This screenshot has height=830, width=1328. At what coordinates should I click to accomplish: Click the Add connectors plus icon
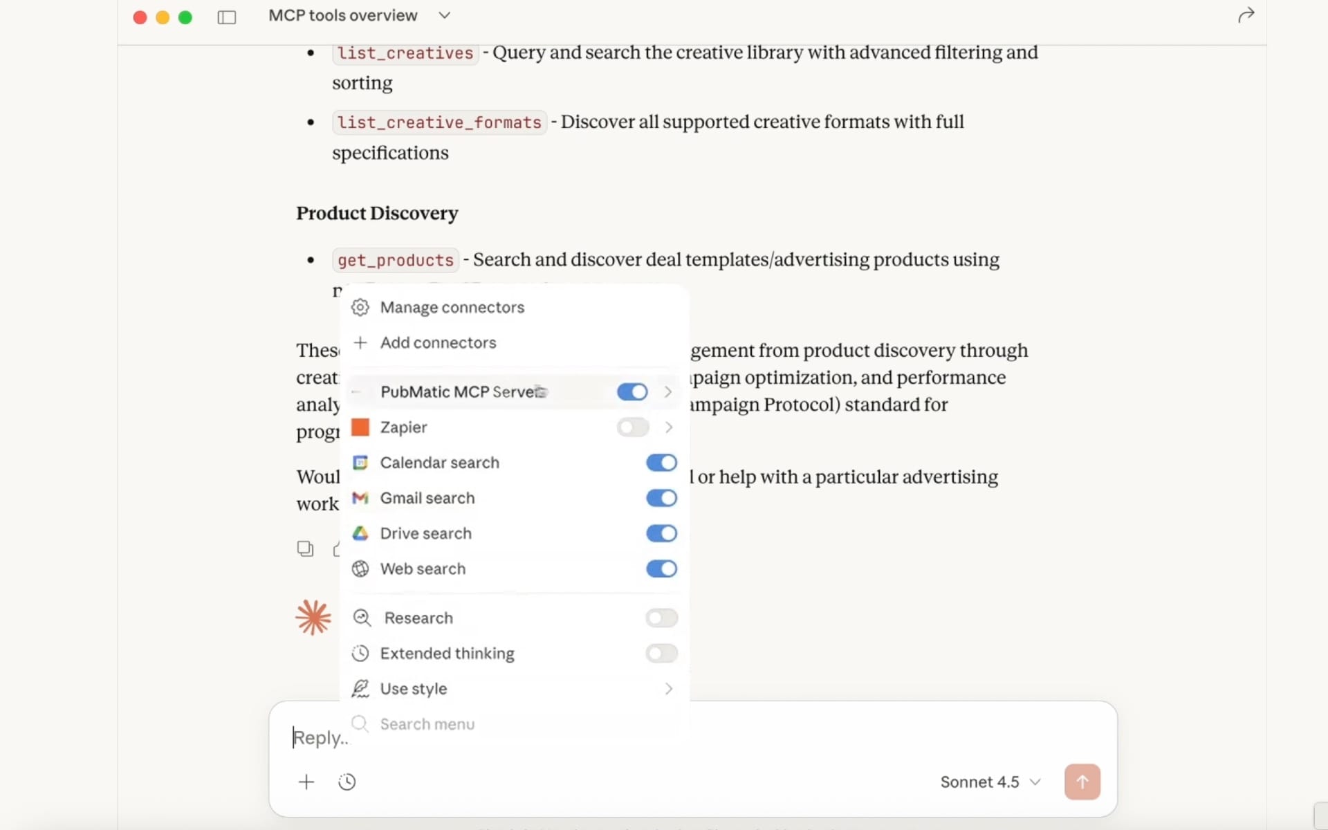(360, 342)
